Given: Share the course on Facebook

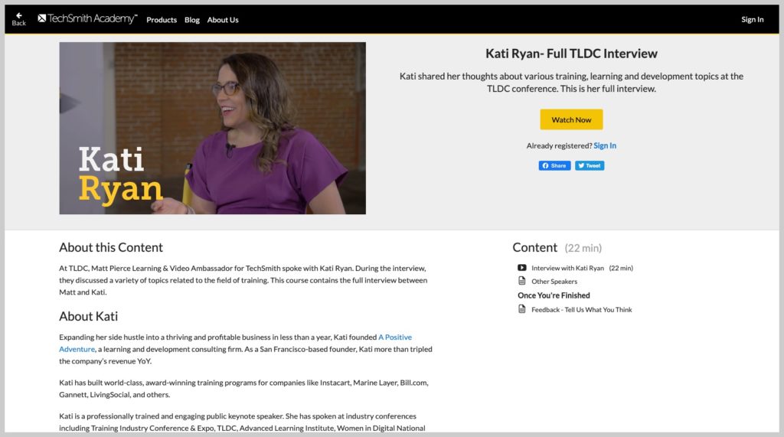Looking at the screenshot, I should 554,165.
